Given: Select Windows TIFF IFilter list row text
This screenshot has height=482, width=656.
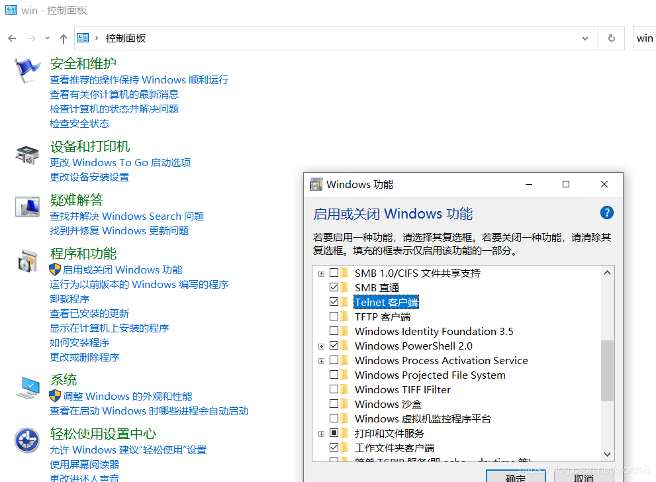Looking at the screenshot, I should click(402, 389).
